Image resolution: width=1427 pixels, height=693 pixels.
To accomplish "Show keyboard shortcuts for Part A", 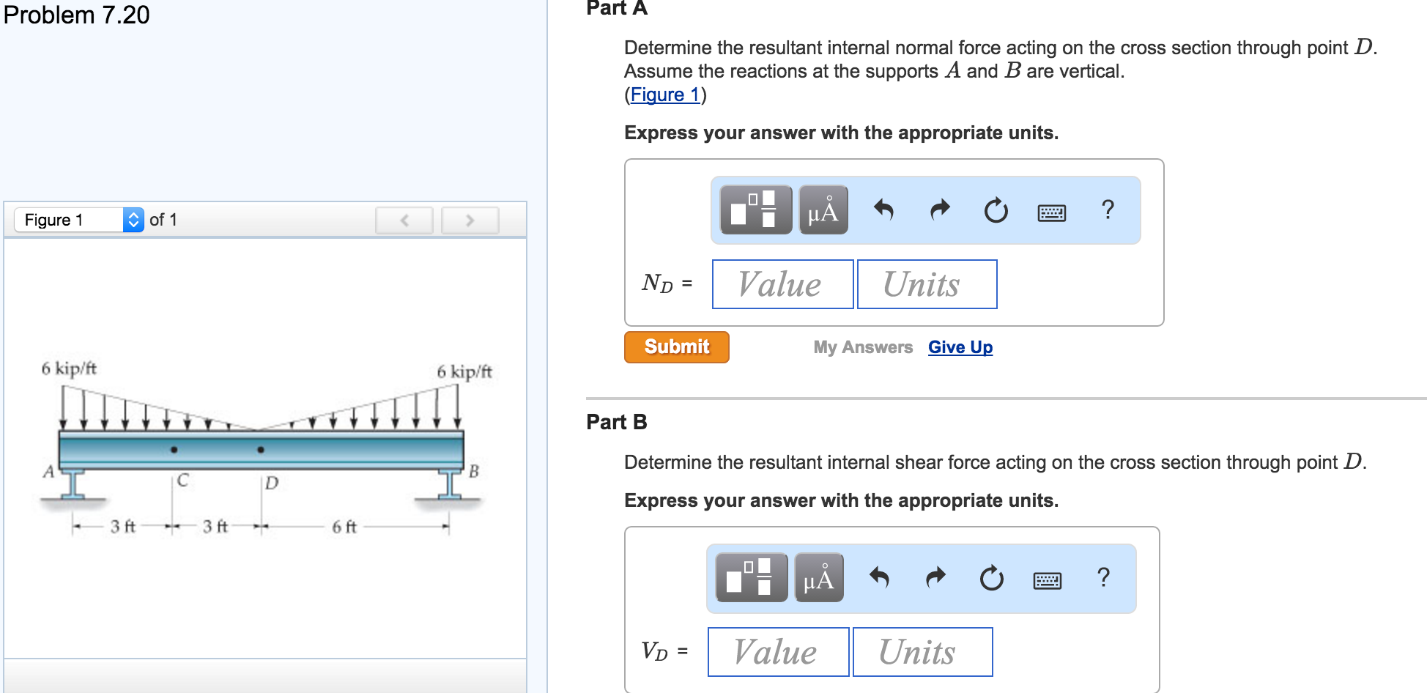I will click(x=1051, y=213).
